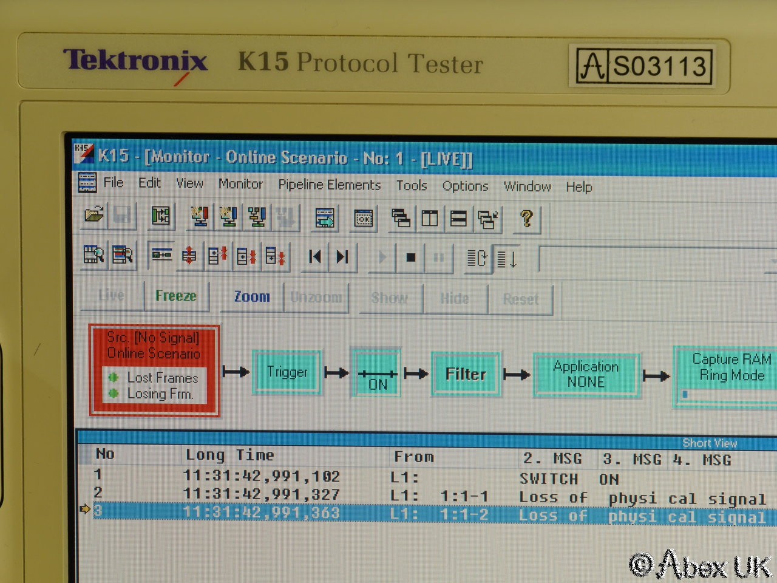Click the toolbar icon showing an OK dialog

pos(364,219)
